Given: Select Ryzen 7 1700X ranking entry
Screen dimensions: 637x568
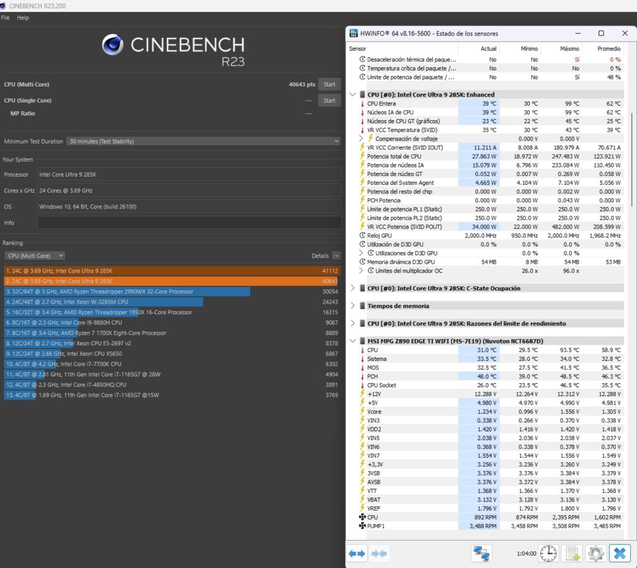Looking at the screenshot, I should [172, 333].
